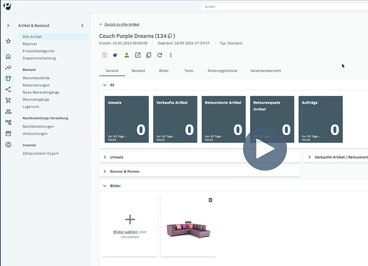Viewport: 368px width, 266px height.
Task: Click the Bilder wählen link
Action: tap(125, 232)
